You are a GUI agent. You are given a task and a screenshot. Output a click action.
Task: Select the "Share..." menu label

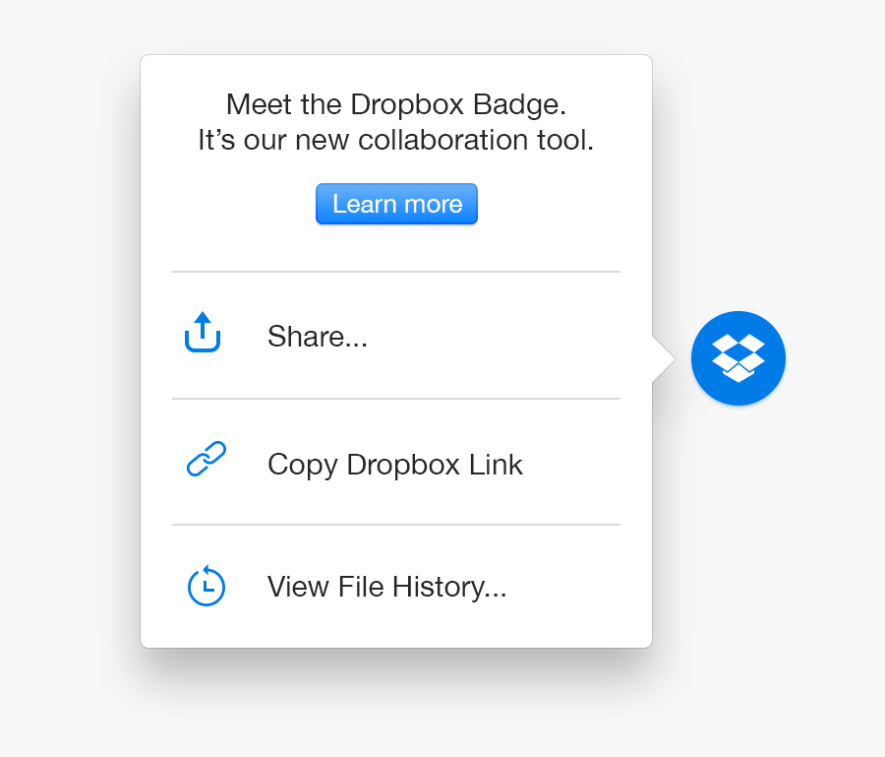coord(317,337)
